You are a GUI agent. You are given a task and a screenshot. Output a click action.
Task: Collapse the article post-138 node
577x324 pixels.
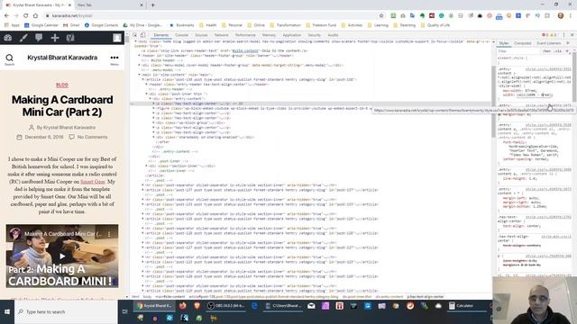143,79
